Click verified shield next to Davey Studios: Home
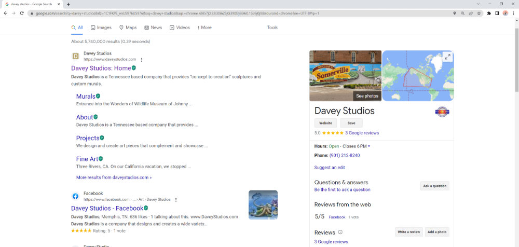The height and width of the screenshot is (247, 519). tap(134, 67)
